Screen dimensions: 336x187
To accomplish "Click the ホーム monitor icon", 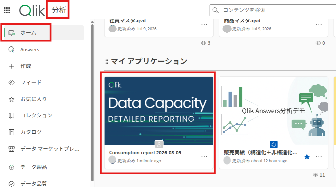I will pos(12,33).
